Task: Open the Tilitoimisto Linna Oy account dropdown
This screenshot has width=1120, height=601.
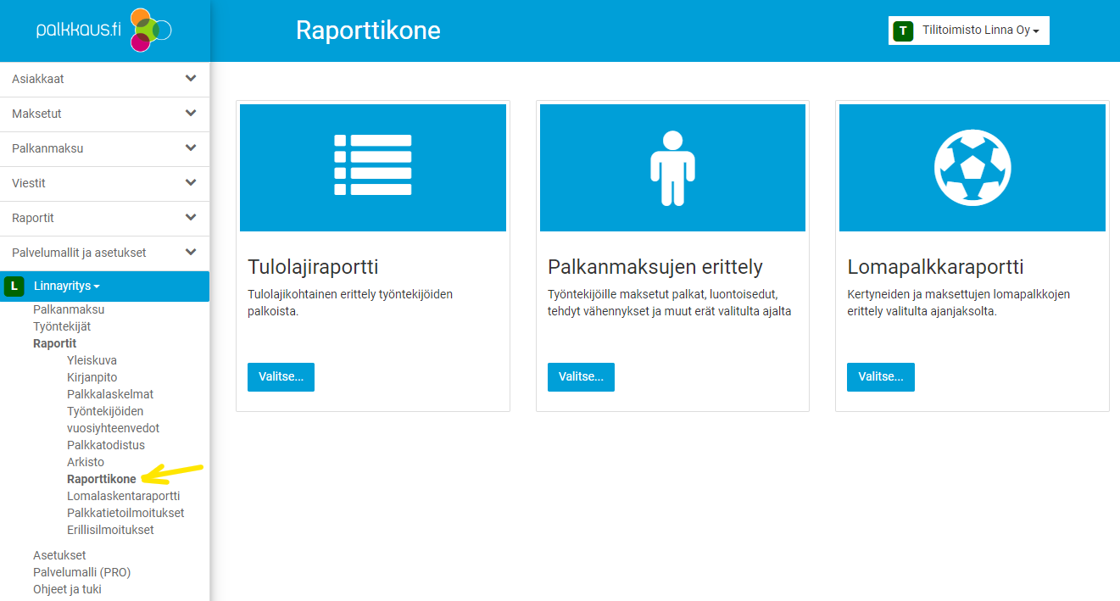Action: [x=969, y=31]
